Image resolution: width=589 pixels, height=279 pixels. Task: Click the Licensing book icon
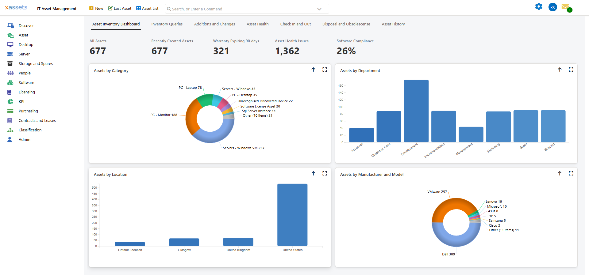tap(10, 92)
